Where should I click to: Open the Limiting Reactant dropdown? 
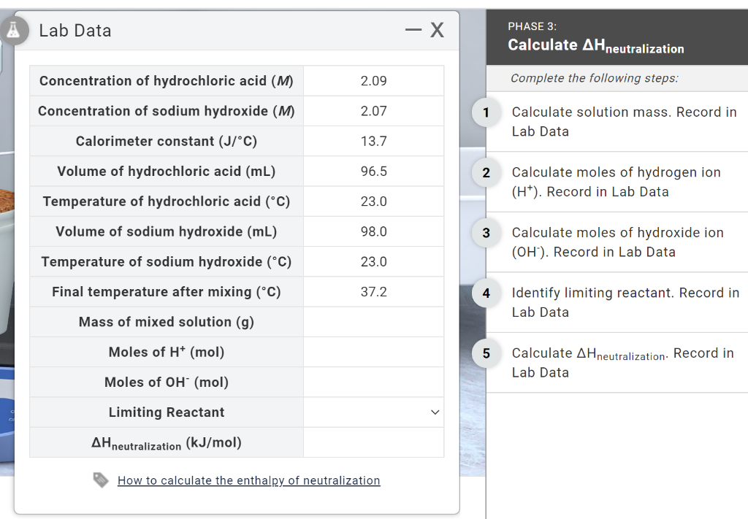click(373, 412)
